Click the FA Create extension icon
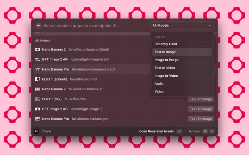 click(x=37, y=131)
